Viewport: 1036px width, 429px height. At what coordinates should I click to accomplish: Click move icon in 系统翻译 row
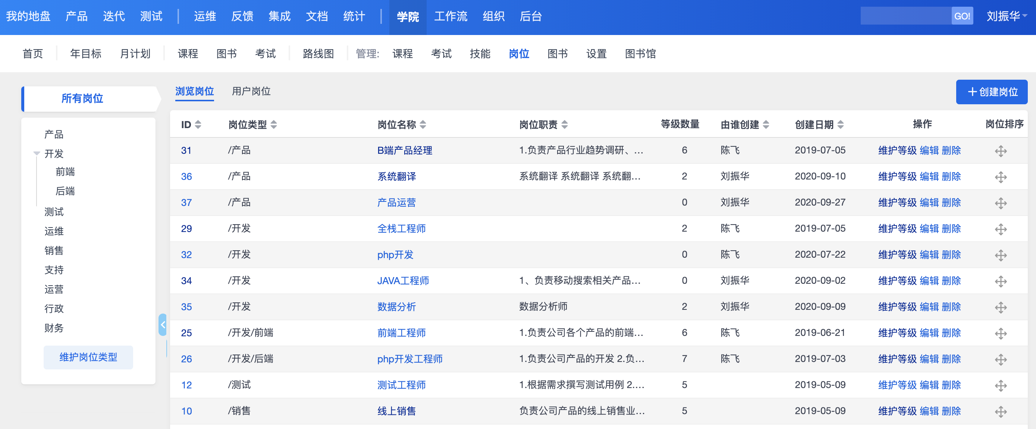tap(1001, 177)
